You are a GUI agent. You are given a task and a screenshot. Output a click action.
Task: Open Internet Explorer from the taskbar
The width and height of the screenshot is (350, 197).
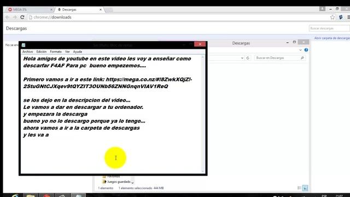(15, 196)
